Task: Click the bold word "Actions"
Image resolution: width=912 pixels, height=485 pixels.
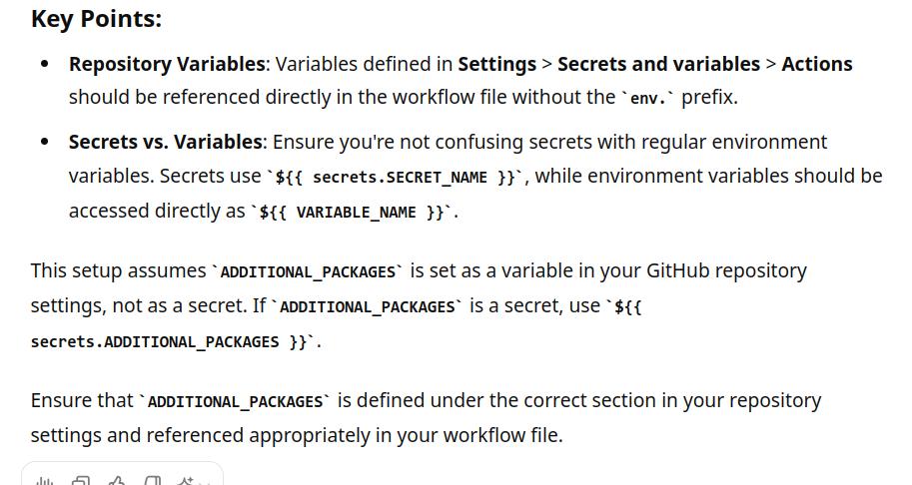Action: [x=816, y=64]
